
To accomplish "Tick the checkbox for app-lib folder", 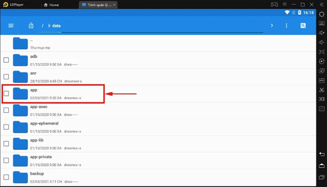I will [x=6, y=144].
